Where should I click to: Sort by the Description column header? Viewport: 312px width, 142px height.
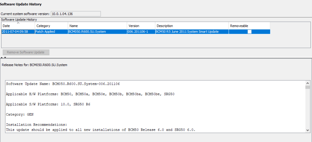[192, 26]
